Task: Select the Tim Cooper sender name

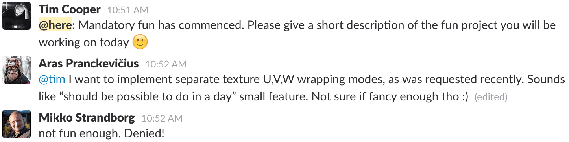Action: pyautogui.click(x=70, y=9)
